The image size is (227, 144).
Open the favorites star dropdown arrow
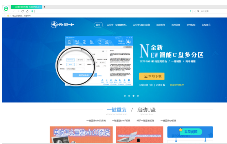pos(10,16)
